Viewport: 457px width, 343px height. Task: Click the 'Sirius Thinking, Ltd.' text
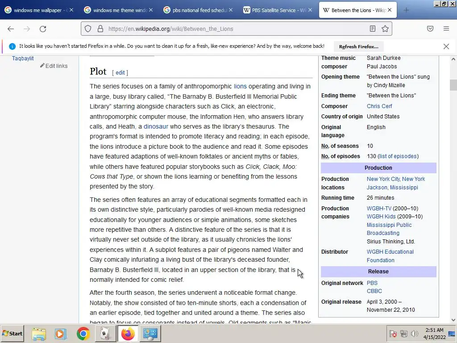tap(391, 242)
